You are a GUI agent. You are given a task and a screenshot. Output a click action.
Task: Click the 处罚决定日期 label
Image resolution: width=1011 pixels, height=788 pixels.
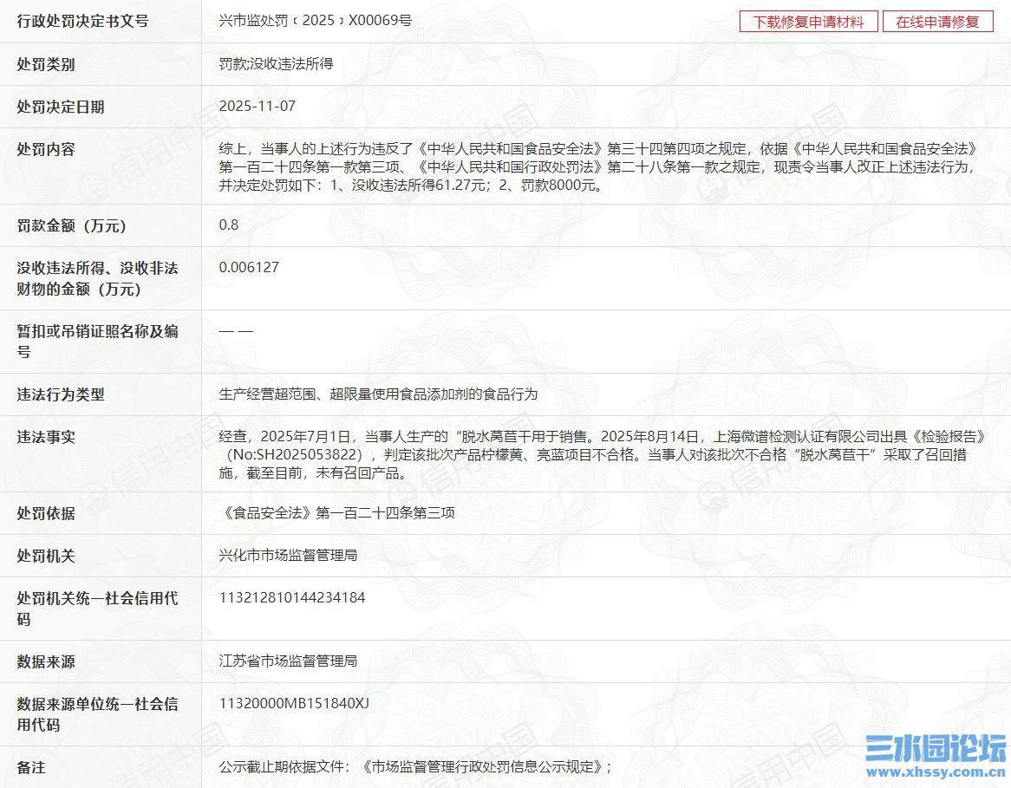coord(61,107)
